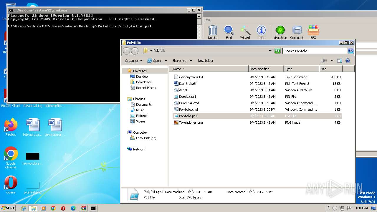Toggle the preview pane button
The image size is (377, 212).
point(340,61)
